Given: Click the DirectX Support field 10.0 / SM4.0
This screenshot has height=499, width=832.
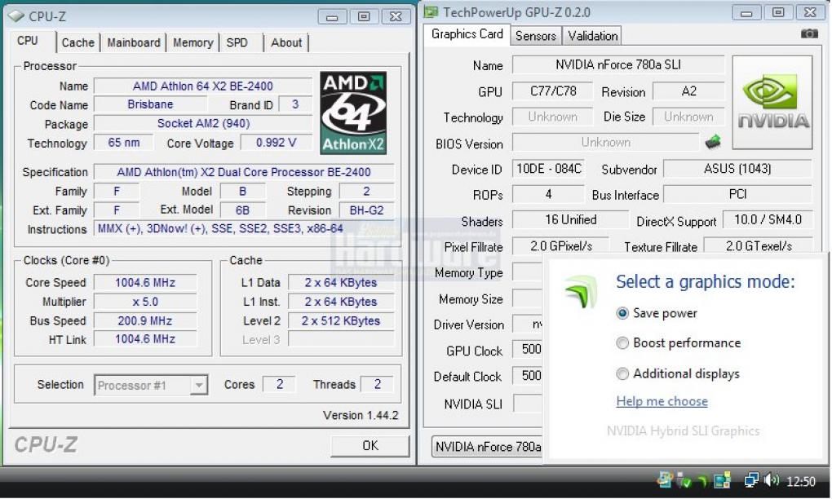Looking at the screenshot, I should (768, 219).
